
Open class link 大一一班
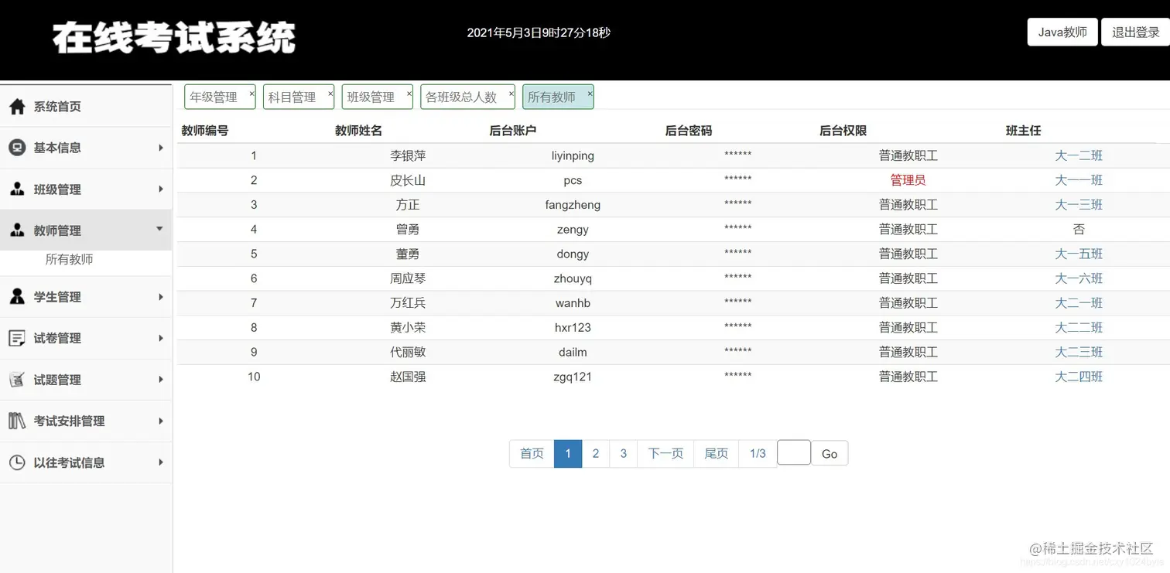coord(1079,180)
